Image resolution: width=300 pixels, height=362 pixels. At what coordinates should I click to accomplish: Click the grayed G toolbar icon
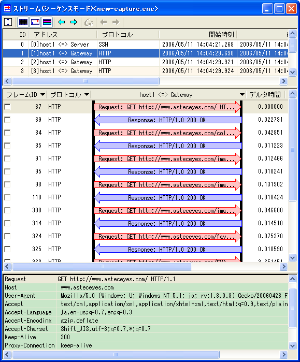coord(89,22)
